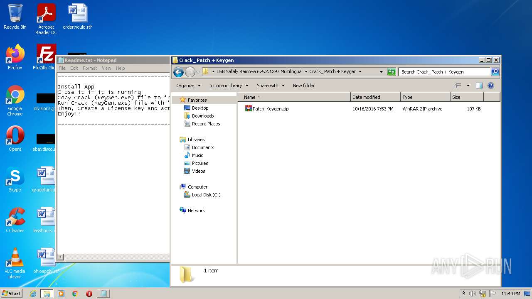The width and height of the screenshot is (532, 299).
Task: Launch Skype from desktop
Action: (x=15, y=179)
